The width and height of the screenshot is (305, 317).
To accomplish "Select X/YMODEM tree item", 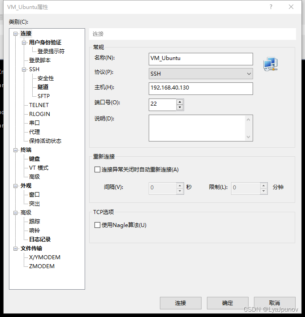I will tap(45, 257).
